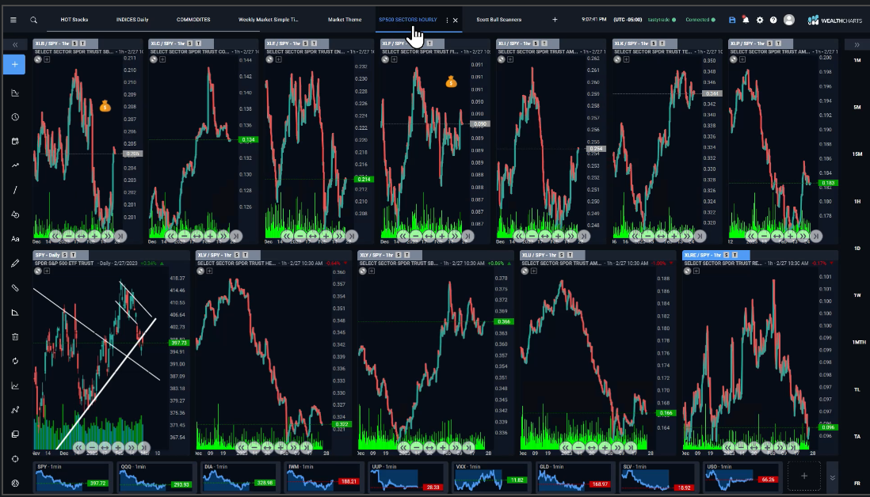Toggle the S button on XLI / SPY chart
The height and width of the screenshot is (497, 870).
536,44
